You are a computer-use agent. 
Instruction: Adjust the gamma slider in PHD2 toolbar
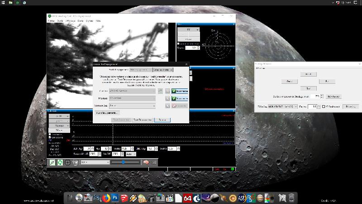(x=125, y=162)
